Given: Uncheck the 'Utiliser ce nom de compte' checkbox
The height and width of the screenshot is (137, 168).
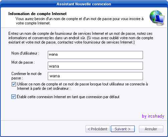Looking at the screenshot, I should pos(14,84).
